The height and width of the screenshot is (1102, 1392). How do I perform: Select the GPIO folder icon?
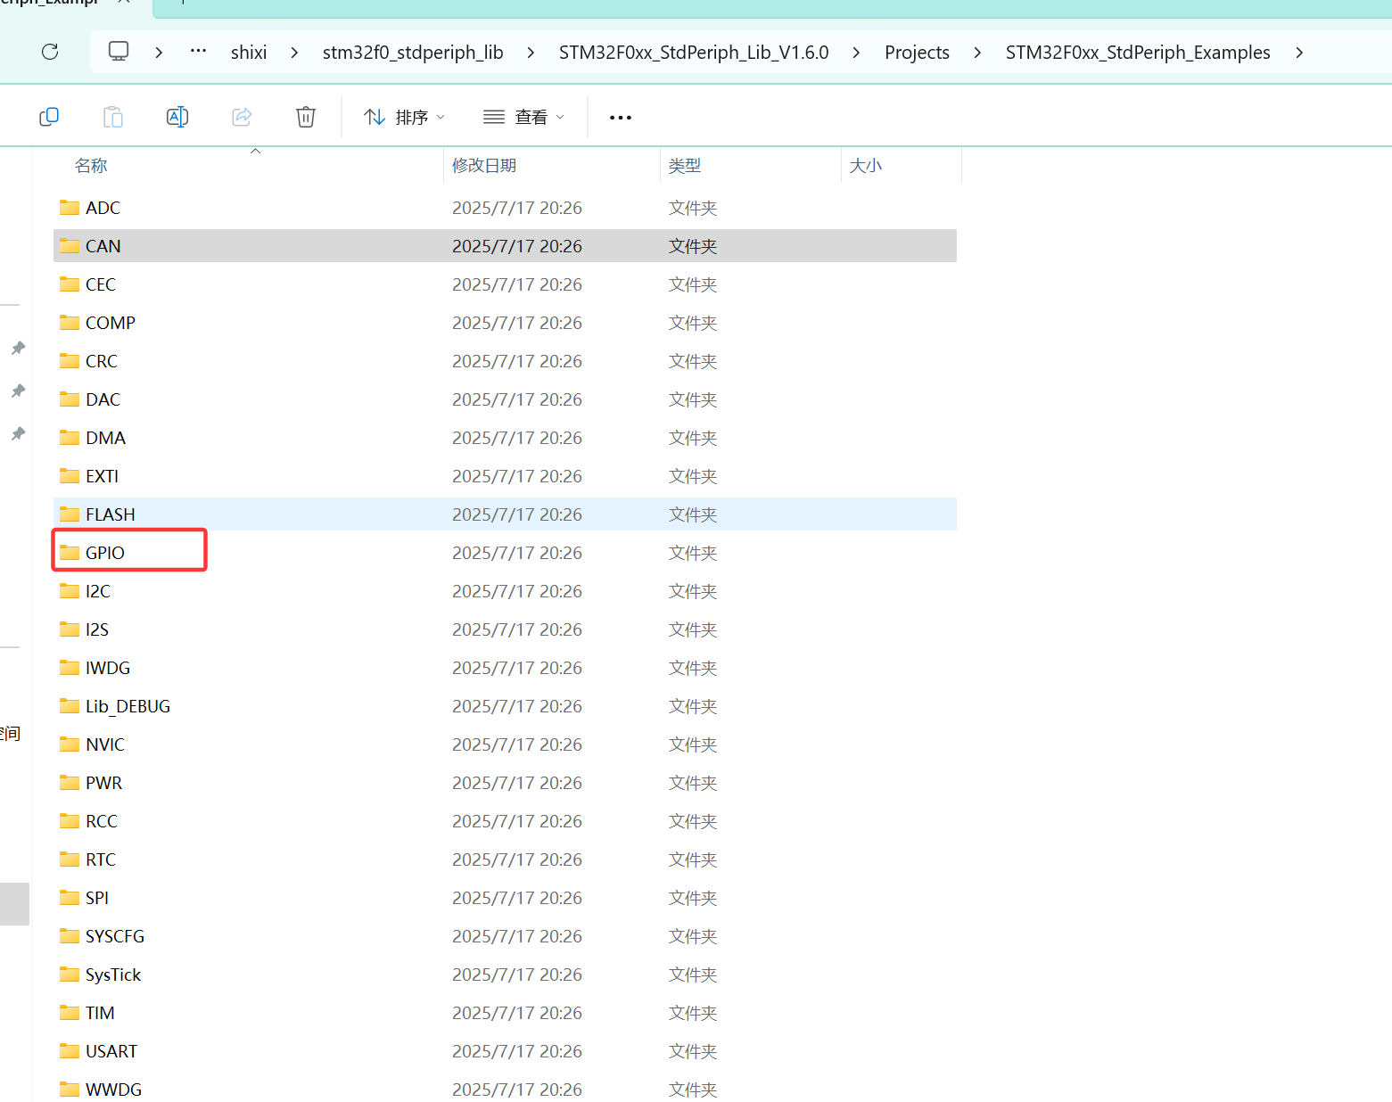pyautogui.click(x=70, y=553)
